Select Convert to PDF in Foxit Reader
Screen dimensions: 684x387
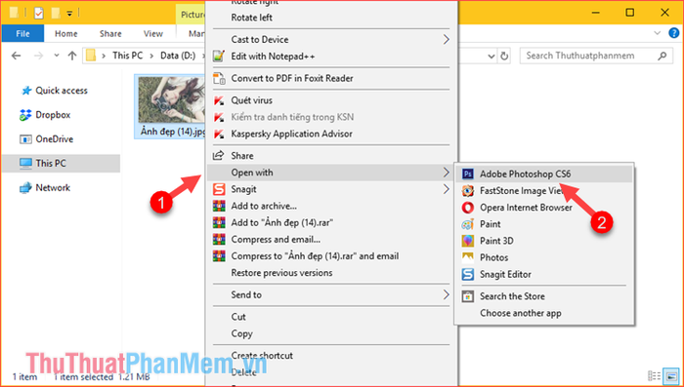pos(331,78)
